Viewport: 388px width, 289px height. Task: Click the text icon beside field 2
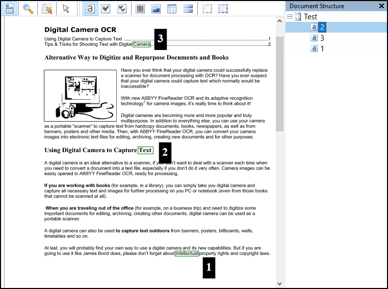(314, 27)
